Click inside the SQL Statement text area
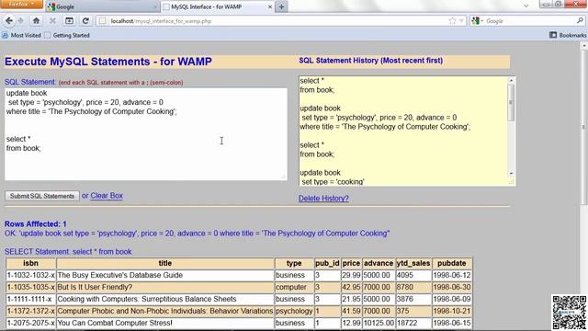The image size is (588, 331). (146, 134)
